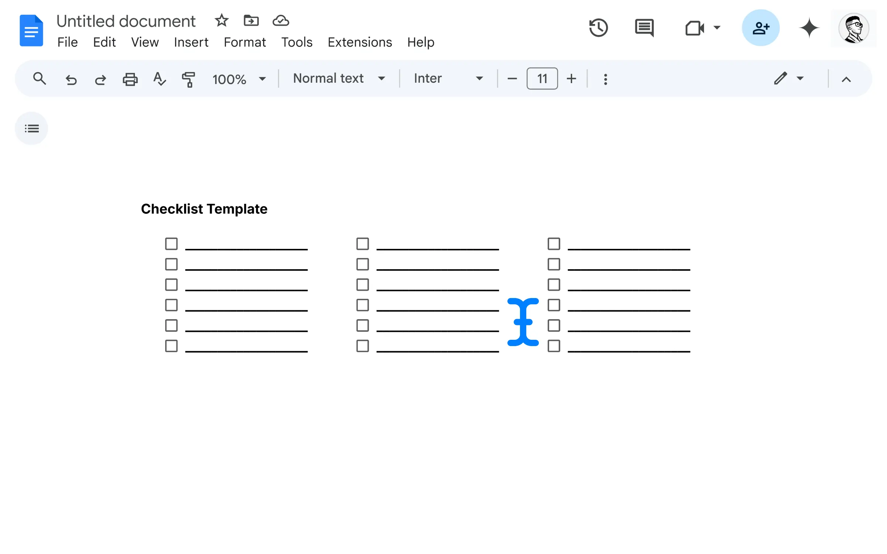This screenshot has width=887, height=554.
Task: Toggle first checkbox in column one
Action: 171,244
